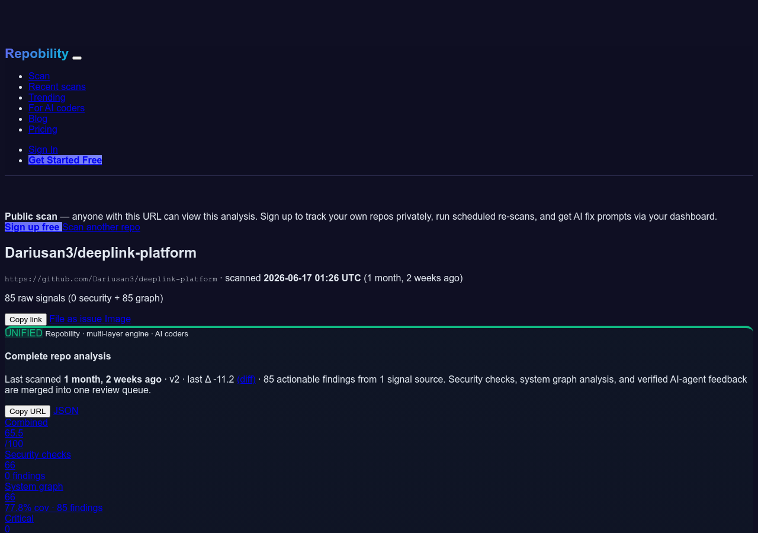758x533 pixels.
Task: Click the Sign In link
Action: click(43, 149)
